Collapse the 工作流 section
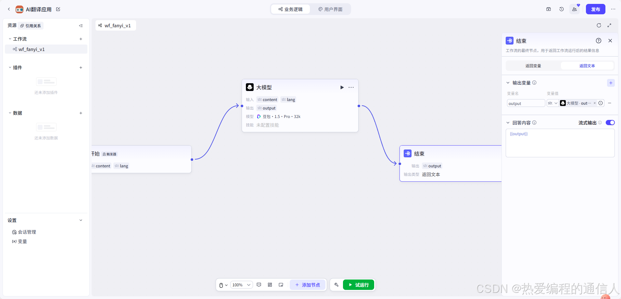Screen dimensions: 621x299 (x=10, y=39)
